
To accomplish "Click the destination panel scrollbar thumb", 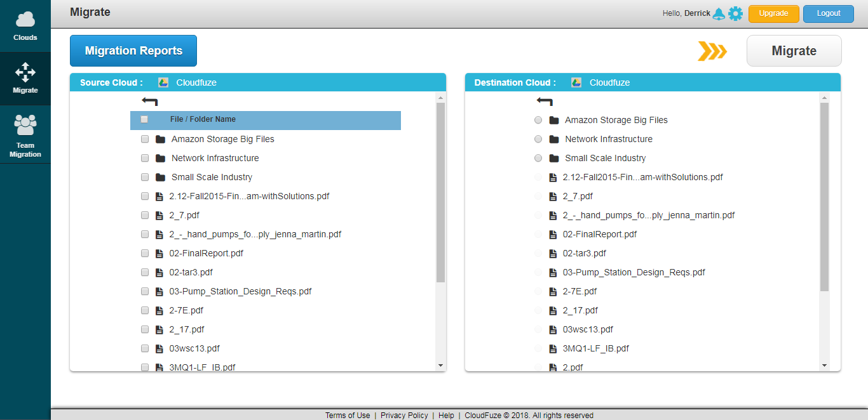I will coord(825,197).
